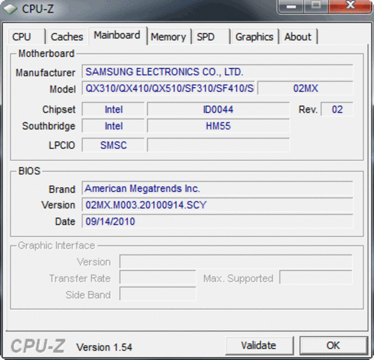Click the BIOS Version 02MX.M003.20100914.SCY field
The image size is (374, 360).
[217, 205]
